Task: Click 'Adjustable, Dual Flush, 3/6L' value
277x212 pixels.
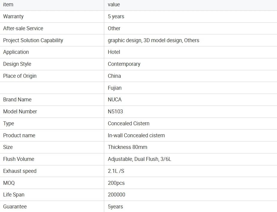Action: 140,159
